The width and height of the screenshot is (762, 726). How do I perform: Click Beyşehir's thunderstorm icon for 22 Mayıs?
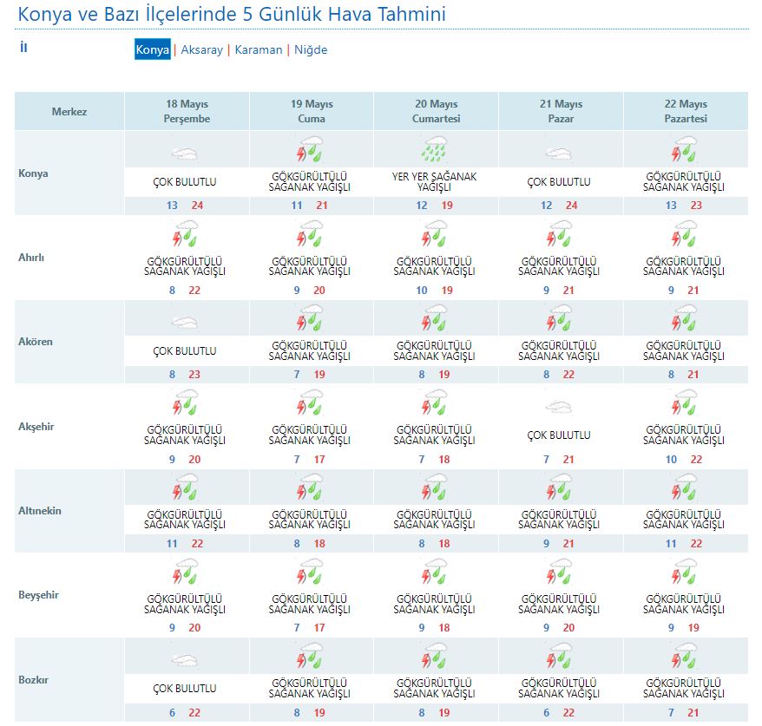pyautogui.click(x=685, y=573)
